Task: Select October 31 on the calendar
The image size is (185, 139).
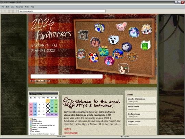Action: click(x=56, y=115)
